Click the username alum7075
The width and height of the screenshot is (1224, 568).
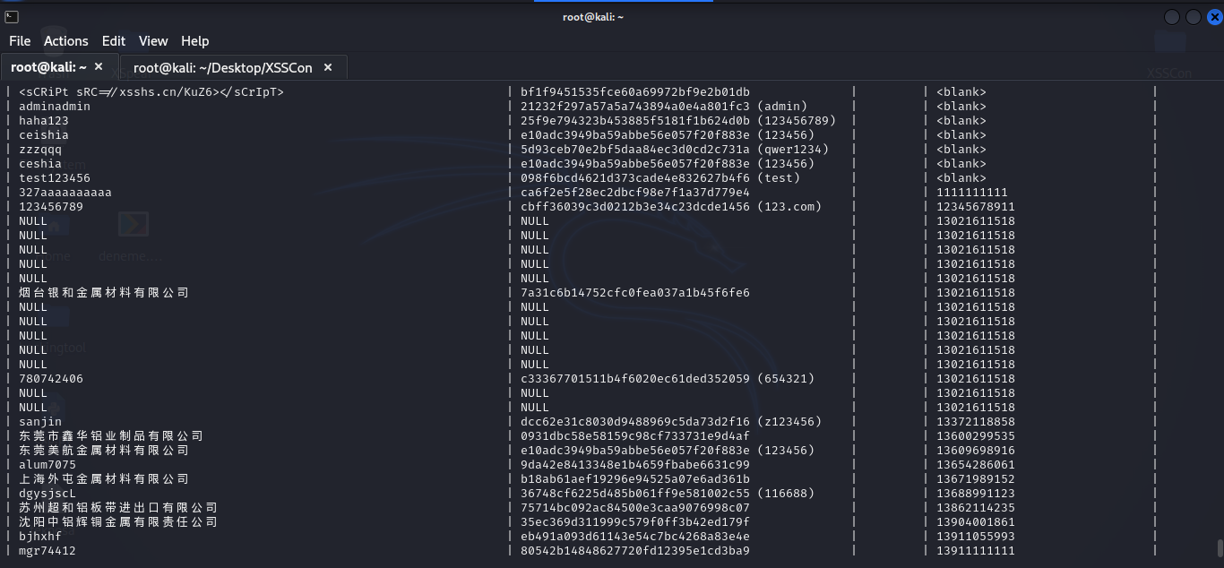click(47, 465)
